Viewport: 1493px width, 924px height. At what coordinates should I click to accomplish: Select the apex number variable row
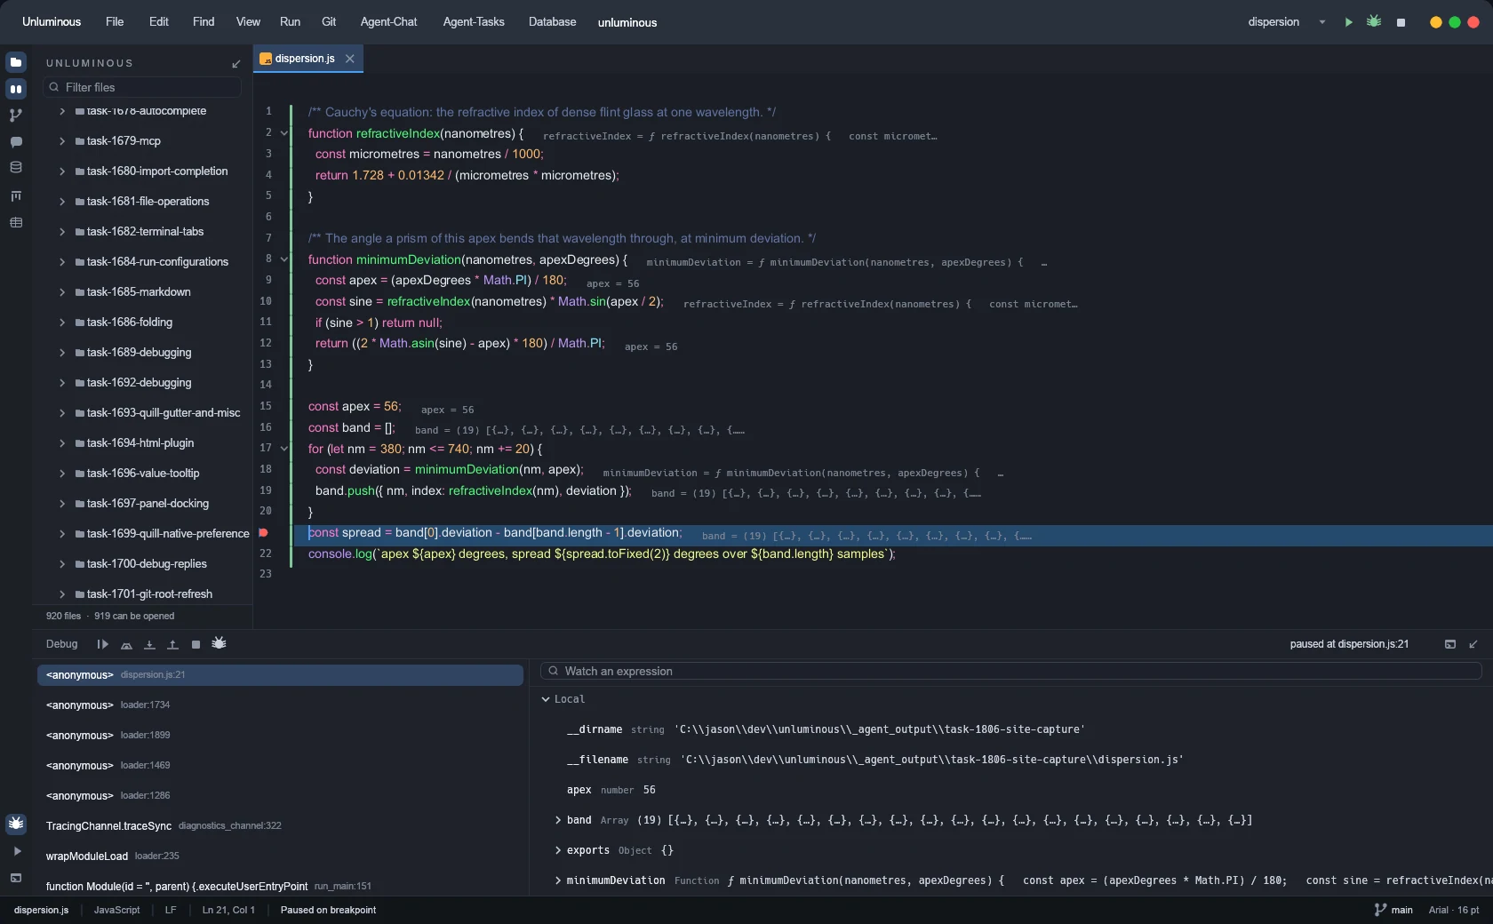coord(1011,790)
